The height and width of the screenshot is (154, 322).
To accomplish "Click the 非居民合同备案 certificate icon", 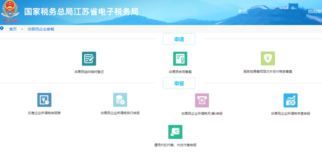I will coord(180,59).
